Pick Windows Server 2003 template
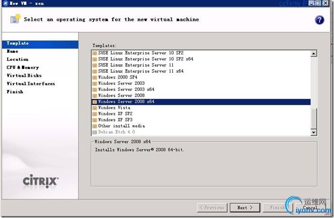The height and width of the screenshot is (218, 334). tap(121, 83)
